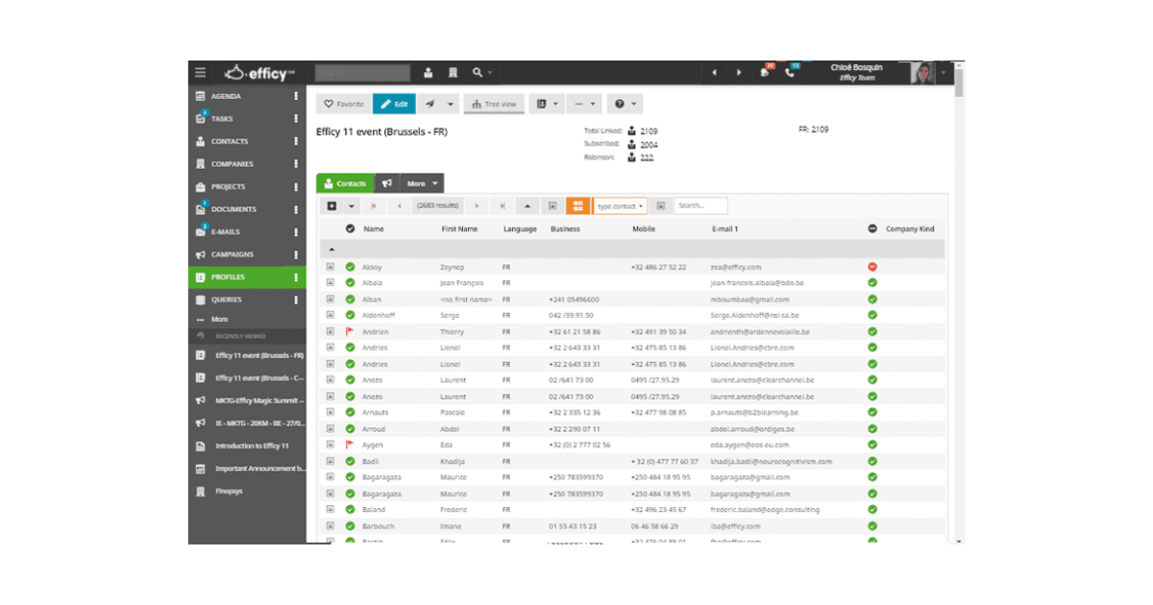Screen dimensions: 1153x605
Task: Click the plus add icon in the list toolbar
Action: click(331, 206)
